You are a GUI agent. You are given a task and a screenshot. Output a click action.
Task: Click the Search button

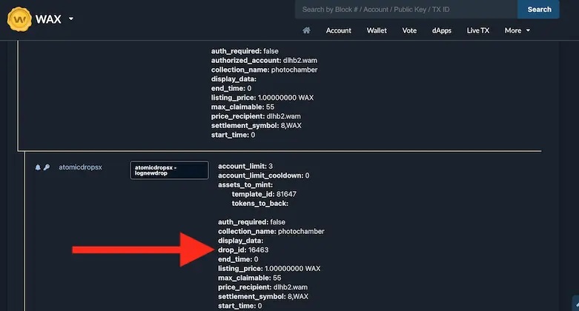539,9
